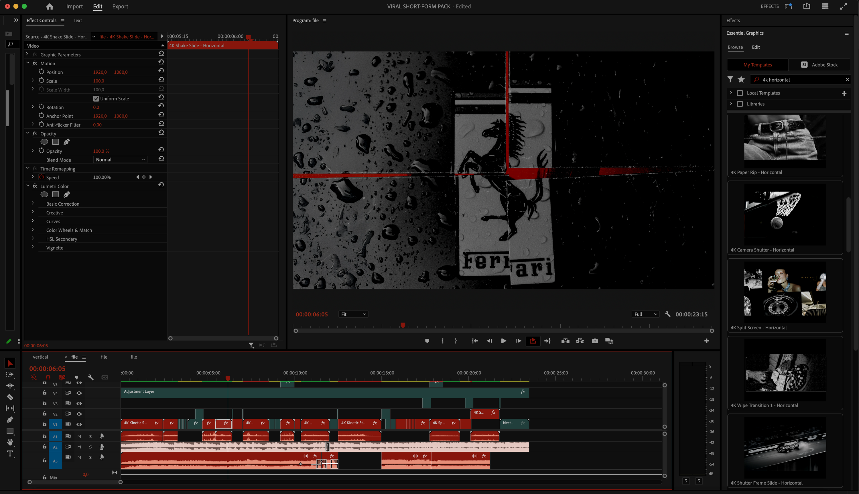
Task: Click the Adobe Stock button
Action: pyautogui.click(x=819, y=65)
